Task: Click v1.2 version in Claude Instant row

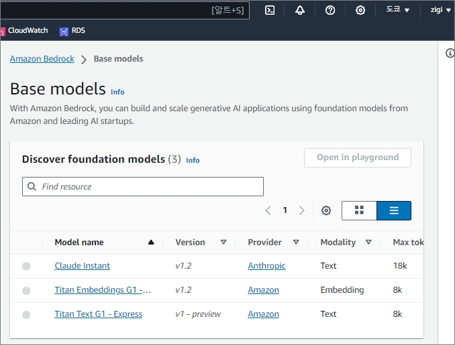Action: tap(183, 266)
